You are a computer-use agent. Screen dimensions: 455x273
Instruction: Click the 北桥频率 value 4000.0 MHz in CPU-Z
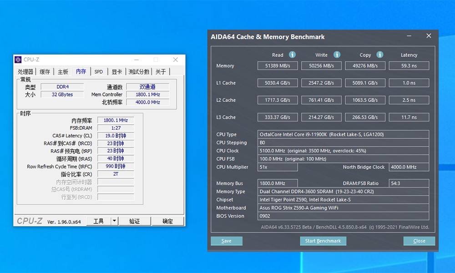coord(148,102)
